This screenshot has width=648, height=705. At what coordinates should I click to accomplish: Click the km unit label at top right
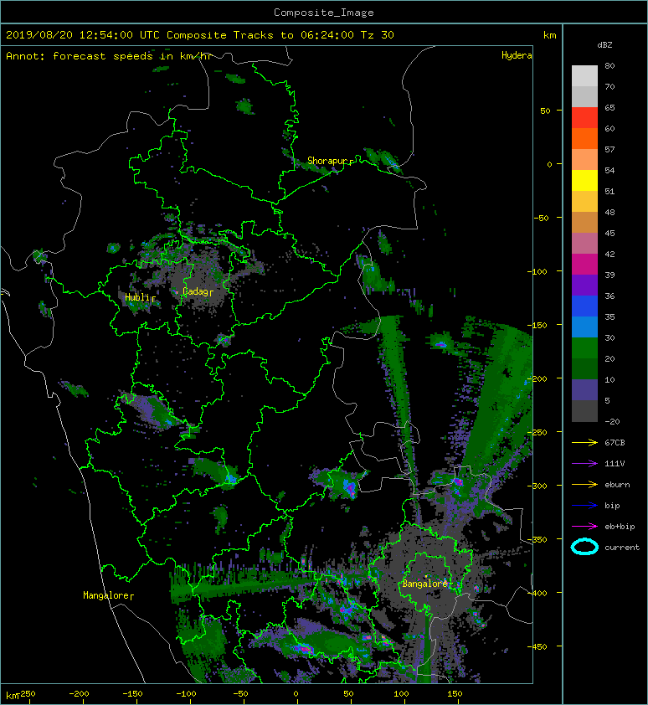pos(549,35)
